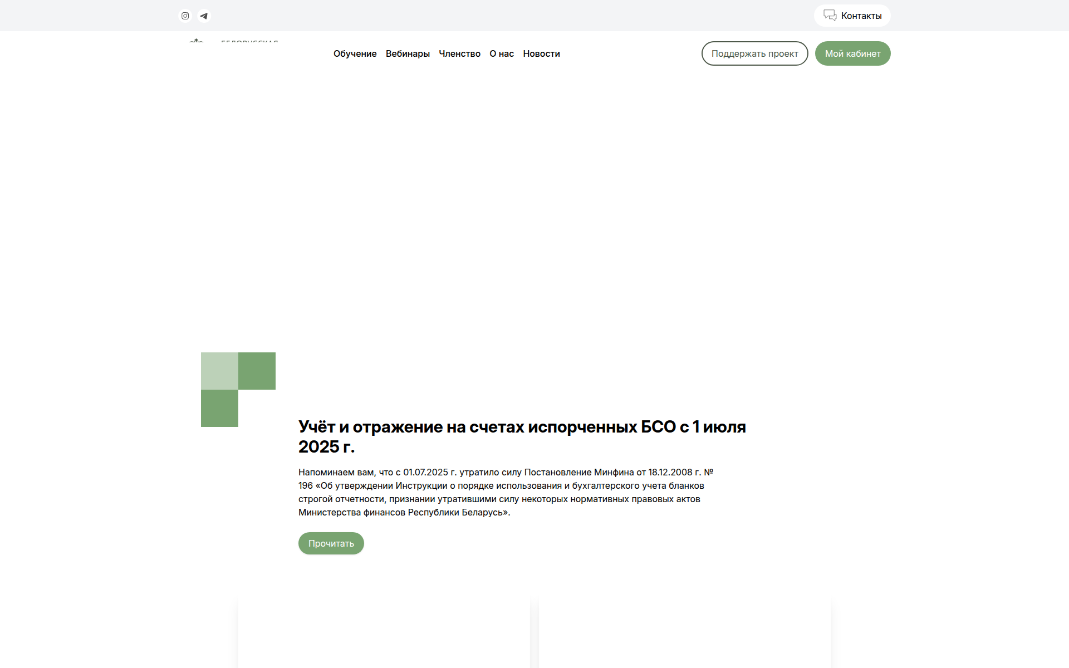1069x668 pixels.
Task: Open the Членство menu item
Action: tap(459, 53)
